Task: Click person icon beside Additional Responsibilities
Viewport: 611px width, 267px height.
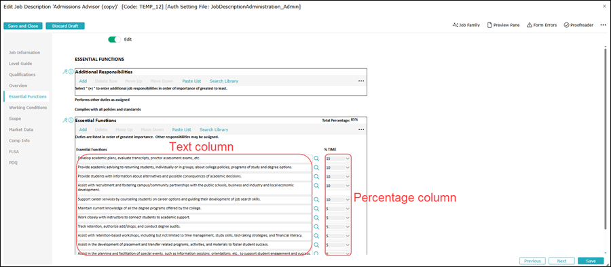Action: coord(65,72)
